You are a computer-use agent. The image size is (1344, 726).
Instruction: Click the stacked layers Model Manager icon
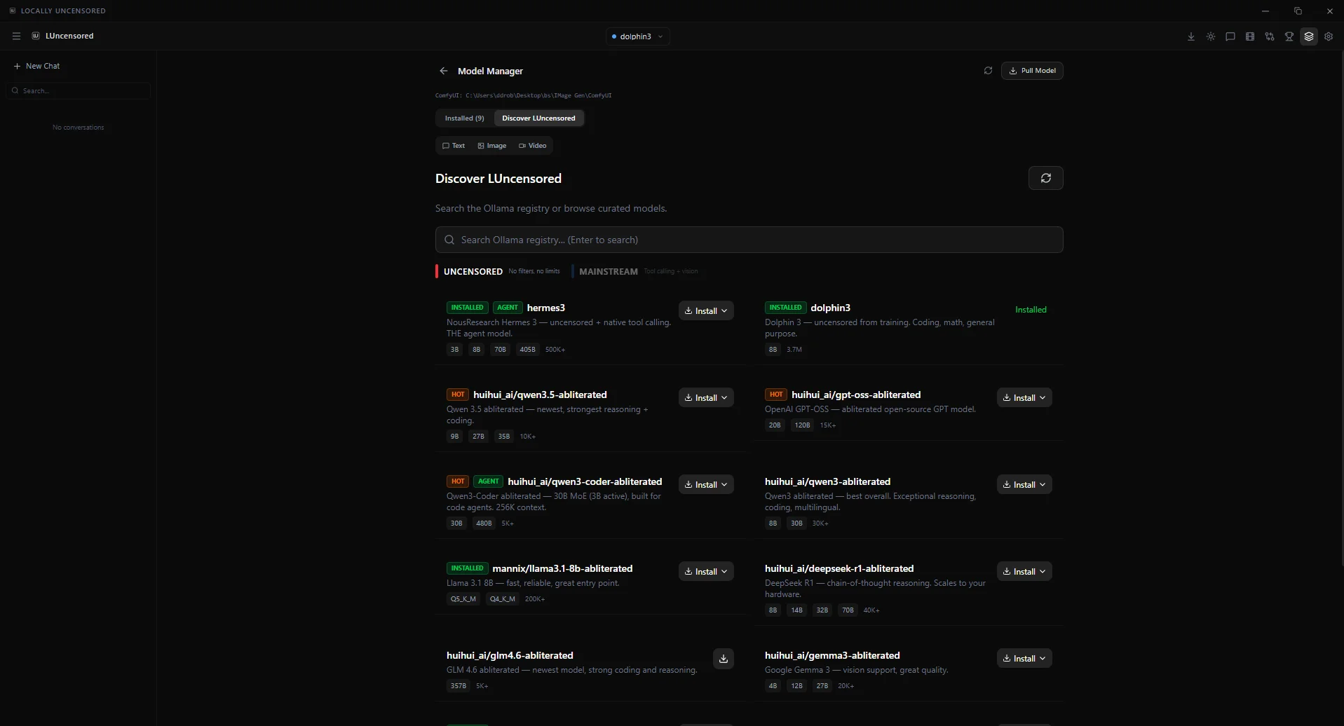pos(1309,36)
